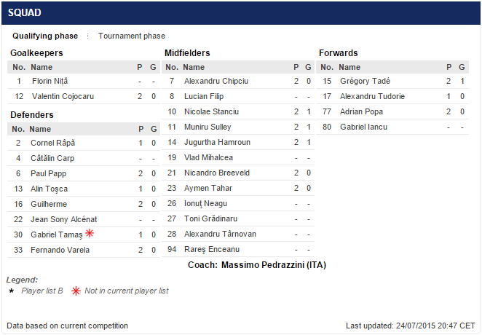Image resolution: width=482 pixels, height=335 pixels.
Task: Click Nicolae Stanciu name
Action: pyautogui.click(x=211, y=111)
